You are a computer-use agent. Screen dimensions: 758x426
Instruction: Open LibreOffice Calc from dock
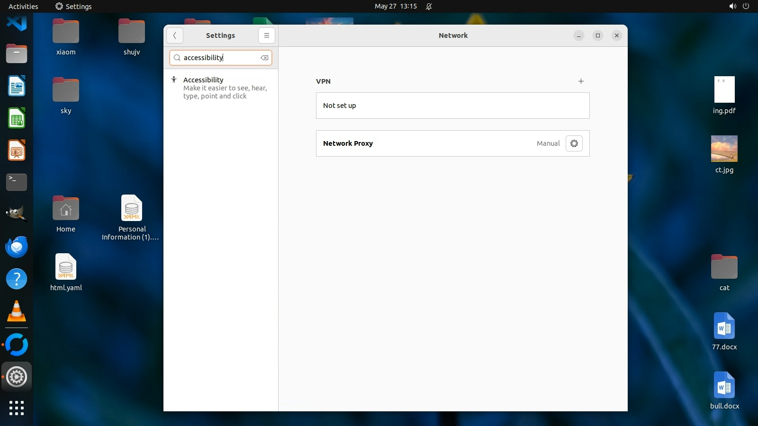point(17,118)
